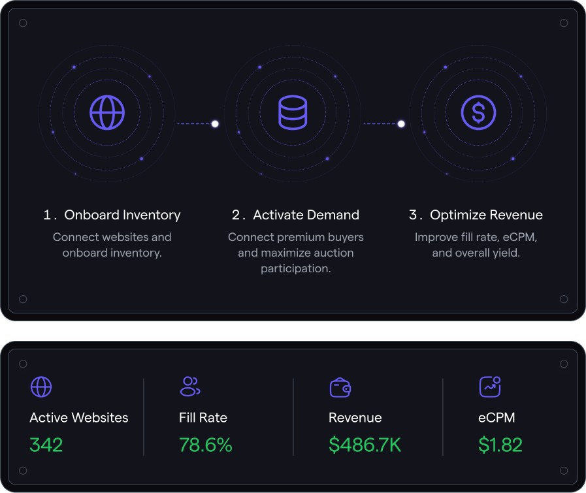Click 'Connect websites and onboard inventory.' description

pyautogui.click(x=112, y=245)
